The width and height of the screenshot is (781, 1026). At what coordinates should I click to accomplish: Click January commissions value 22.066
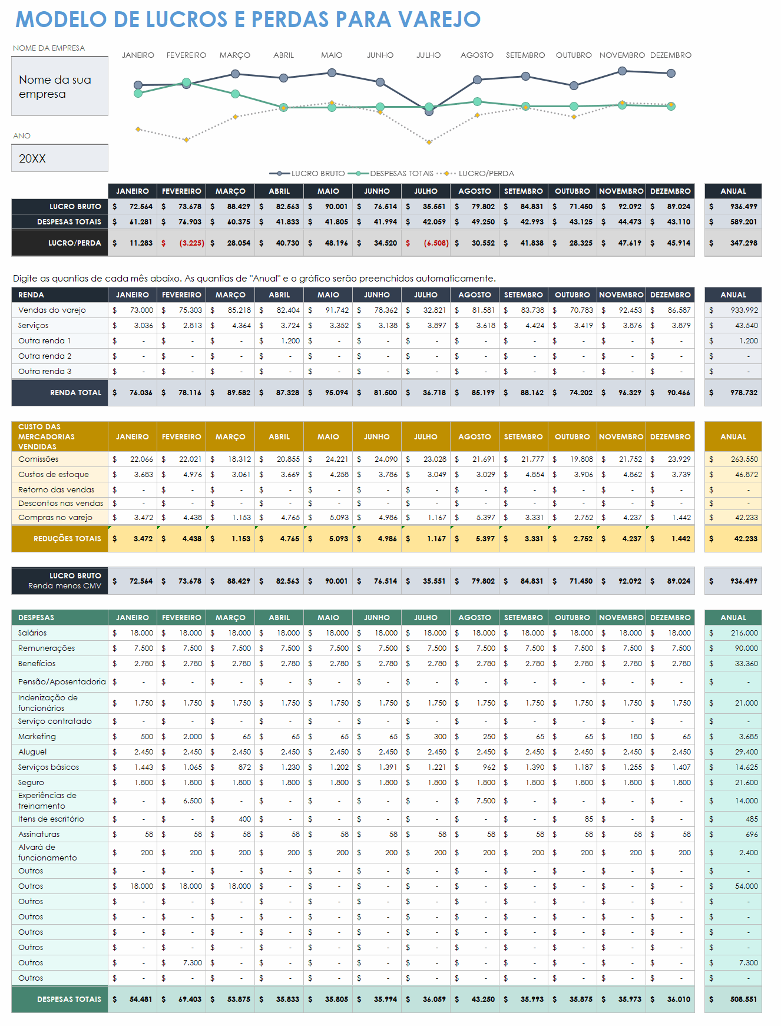click(x=133, y=459)
